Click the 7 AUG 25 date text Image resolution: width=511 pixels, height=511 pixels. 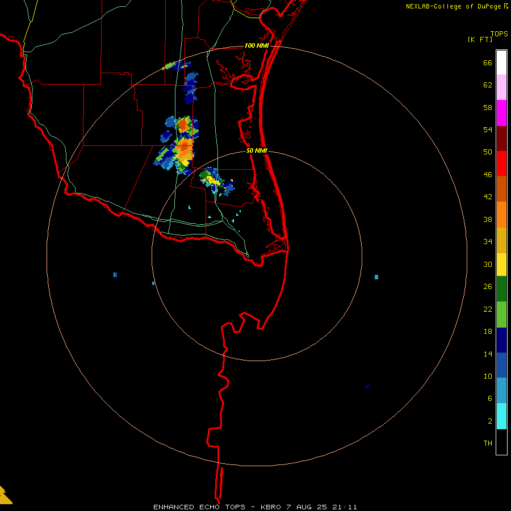click(306, 507)
